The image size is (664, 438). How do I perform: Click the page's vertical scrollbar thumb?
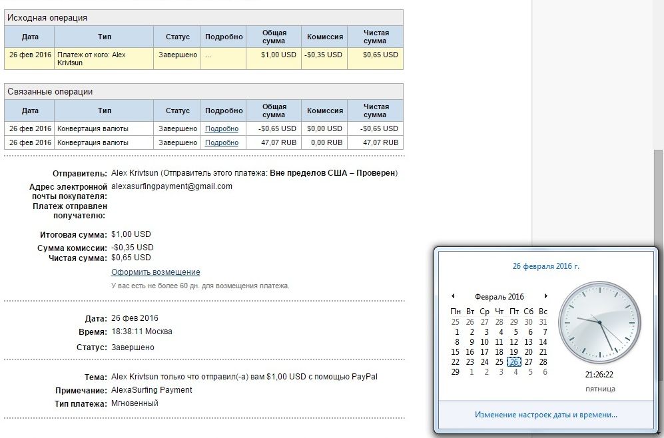click(x=658, y=200)
